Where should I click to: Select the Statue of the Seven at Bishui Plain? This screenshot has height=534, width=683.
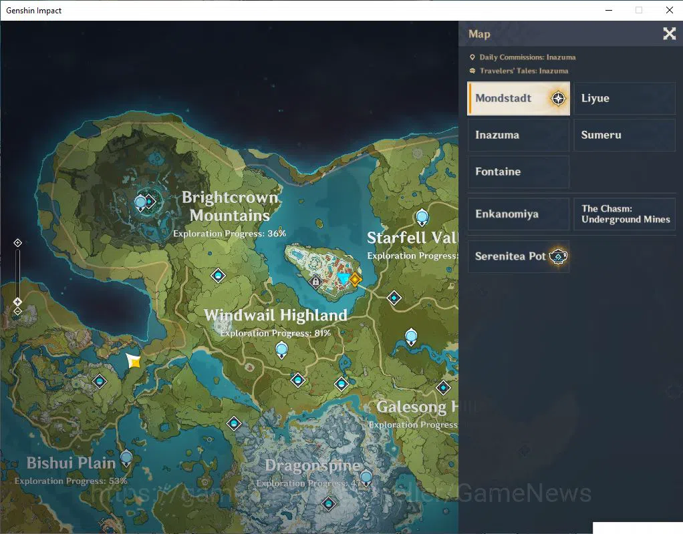pyautogui.click(x=126, y=459)
